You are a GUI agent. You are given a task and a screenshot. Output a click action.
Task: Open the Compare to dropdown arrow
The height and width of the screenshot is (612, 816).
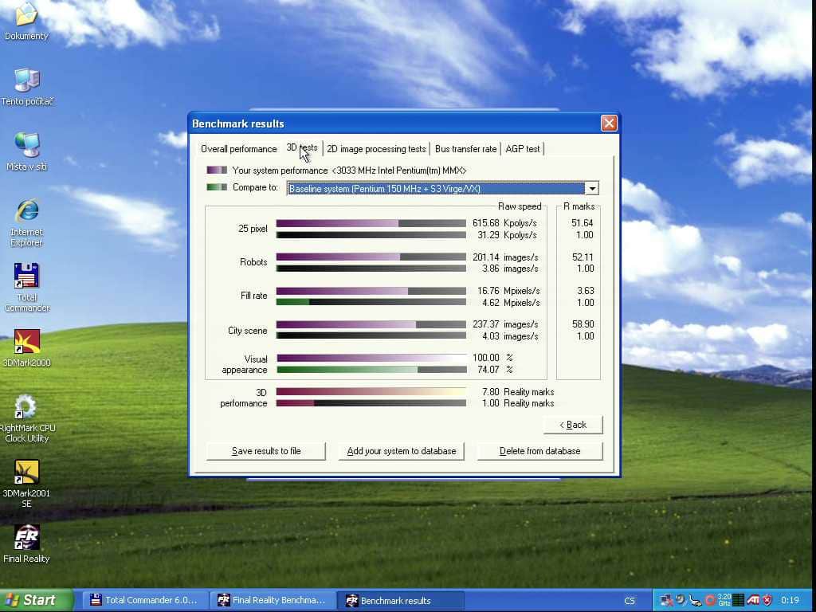tap(592, 188)
